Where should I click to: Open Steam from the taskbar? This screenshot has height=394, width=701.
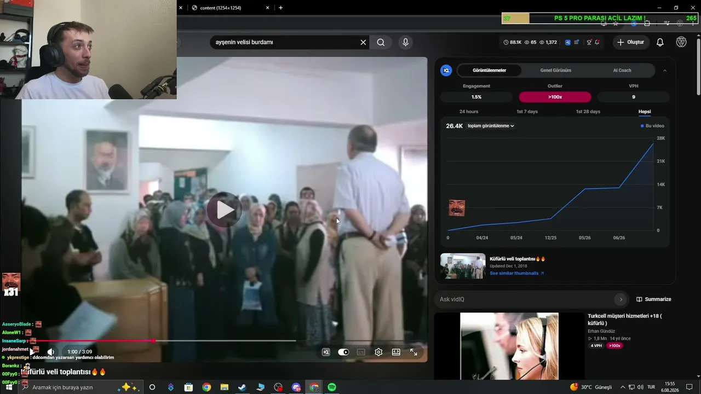pos(242,387)
